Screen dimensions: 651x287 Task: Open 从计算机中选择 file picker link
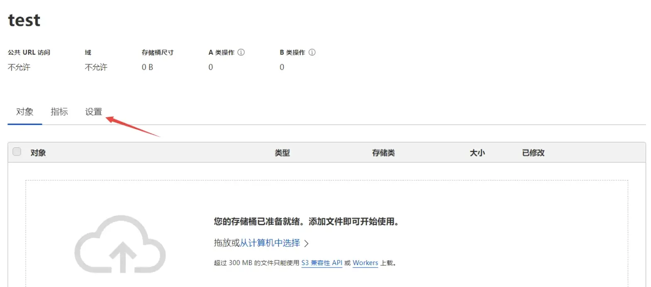click(x=270, y=243)
